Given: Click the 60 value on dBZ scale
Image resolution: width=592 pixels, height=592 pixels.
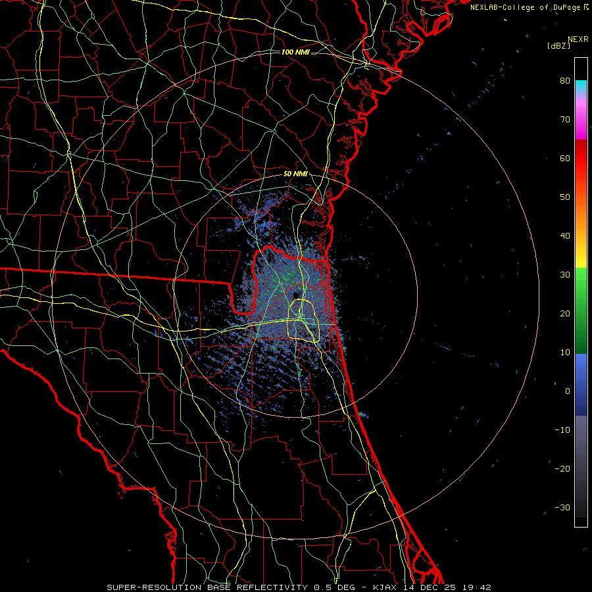Looking at the screenshot, I should click(565, 158).
